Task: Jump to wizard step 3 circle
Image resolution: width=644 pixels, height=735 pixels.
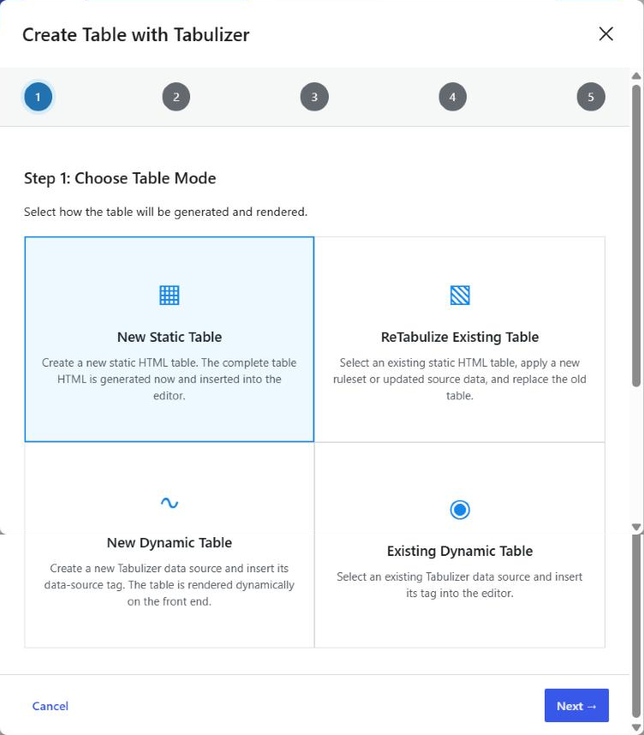Action: (x=314, y=97)
